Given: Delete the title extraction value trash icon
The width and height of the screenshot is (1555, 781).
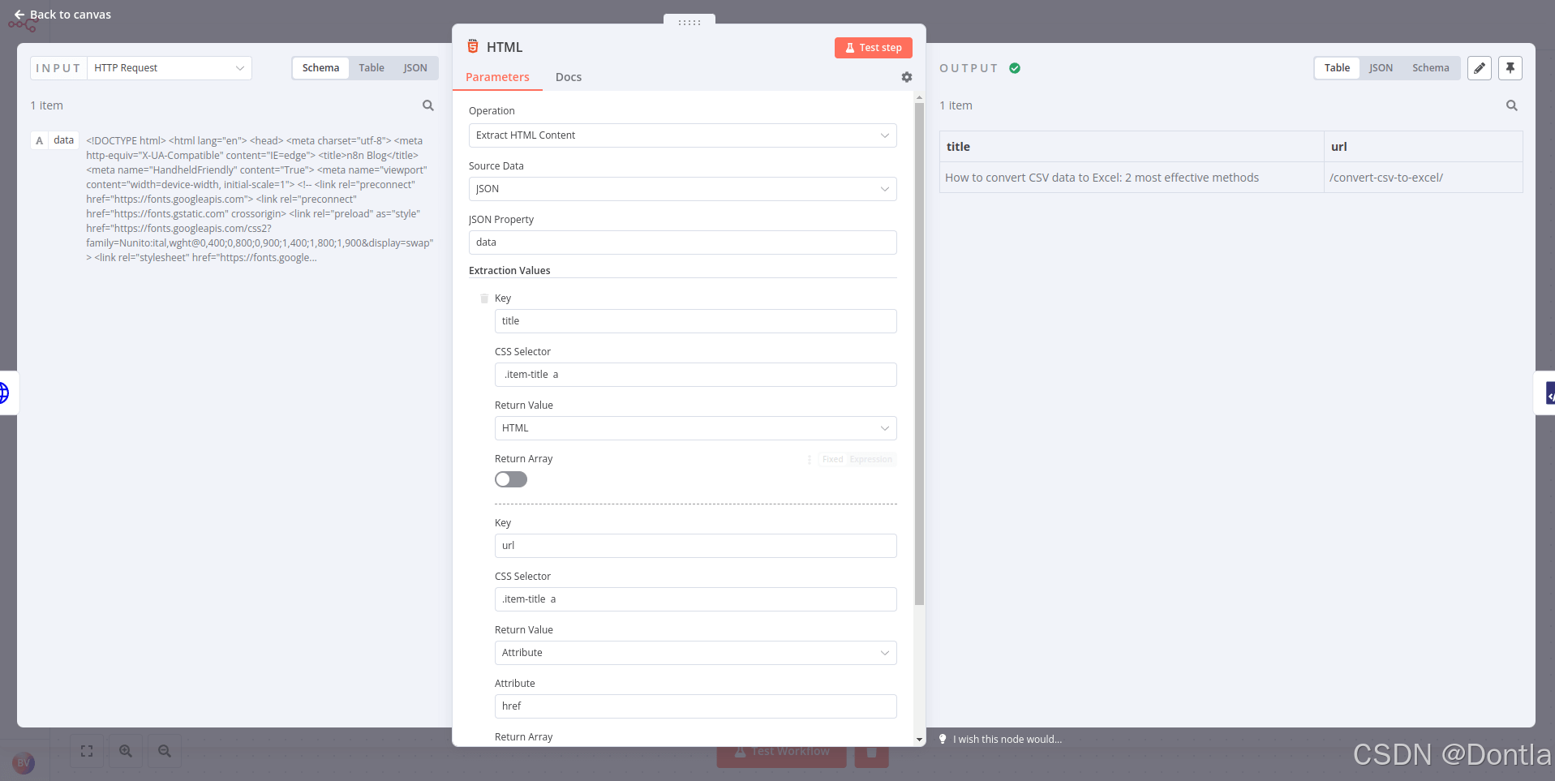Looking at the screenshot, I should pos(484,298).
